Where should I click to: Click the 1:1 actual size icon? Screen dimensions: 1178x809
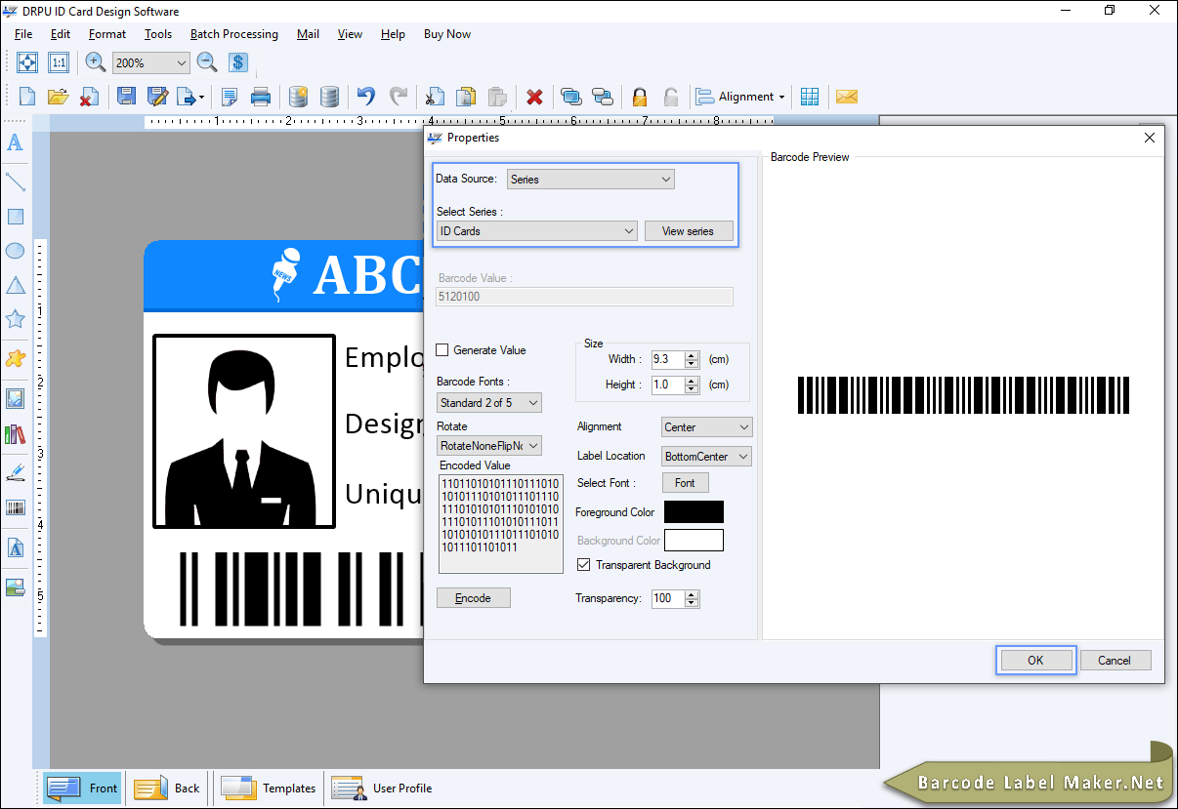tap(59, 62)
